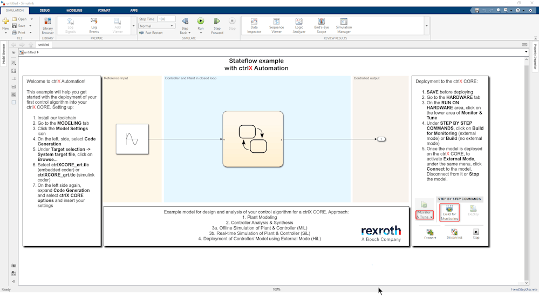Image resolution: width=539 pixels, height=297 pixels.
Task: Click Step Forward in the Simulate section
Action: click(x=217, y=26)
